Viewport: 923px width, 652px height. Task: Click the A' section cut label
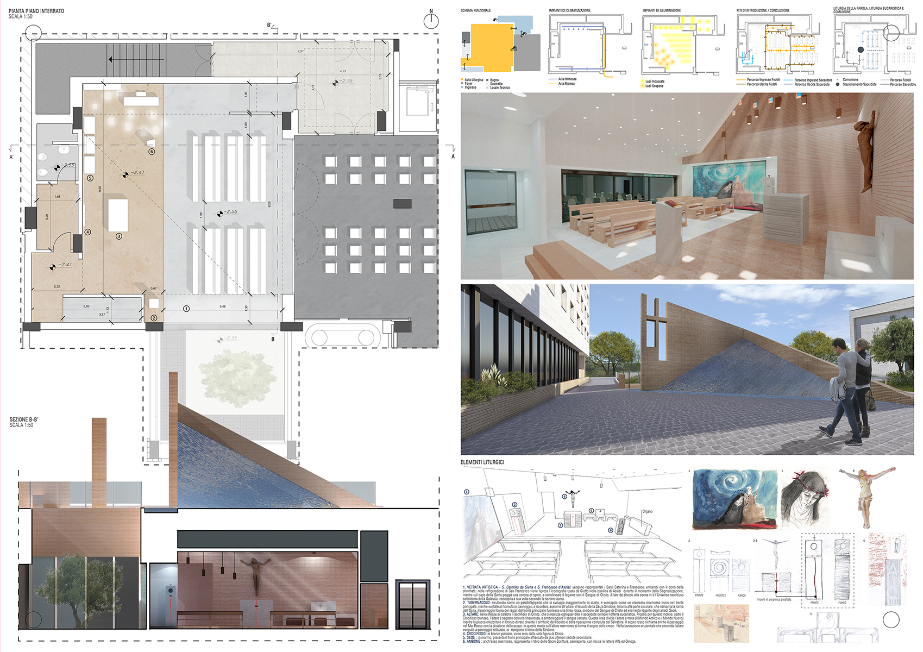tap(11, 157)
